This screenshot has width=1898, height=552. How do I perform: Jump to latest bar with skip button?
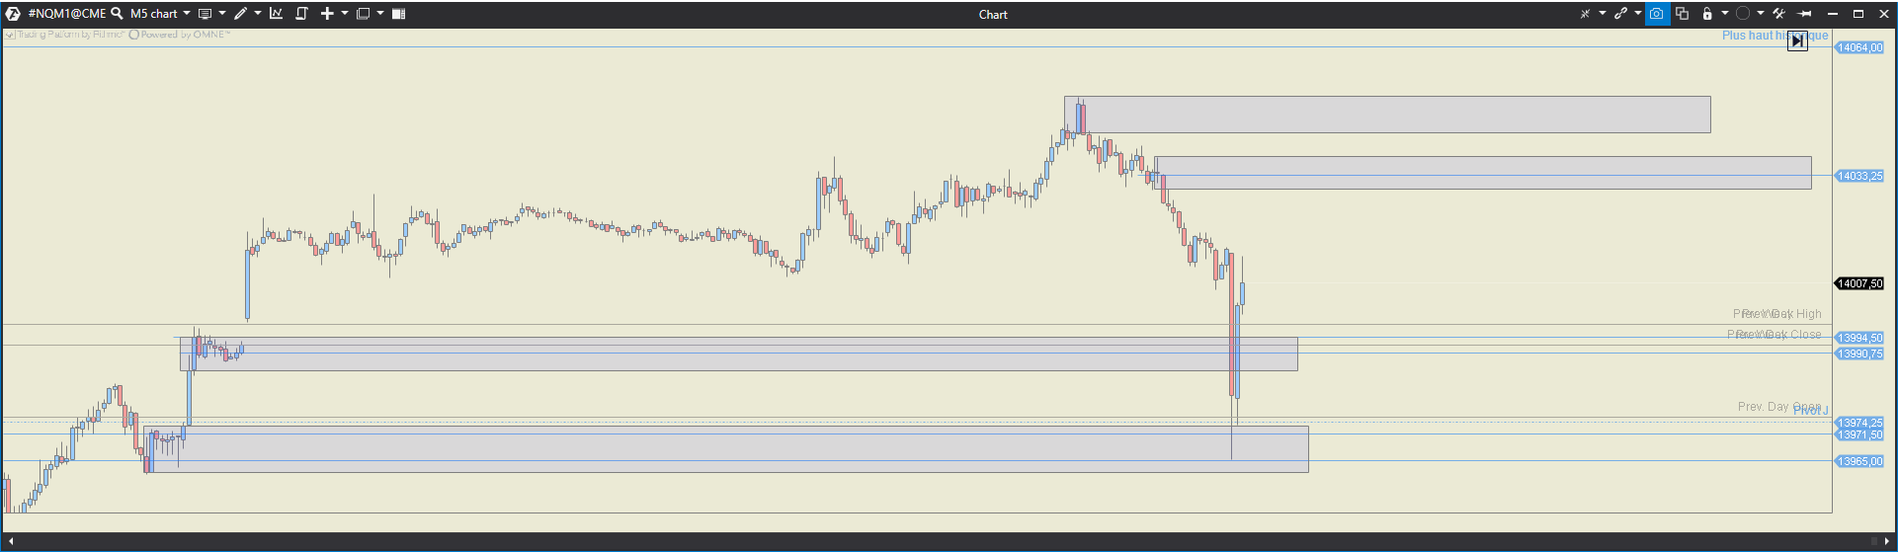click(x=1797, y=40)
